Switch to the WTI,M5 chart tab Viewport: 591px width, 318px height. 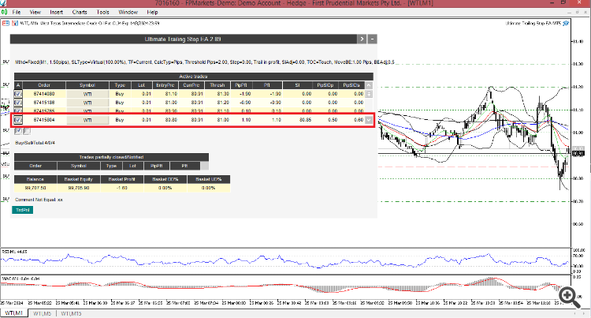42,313
